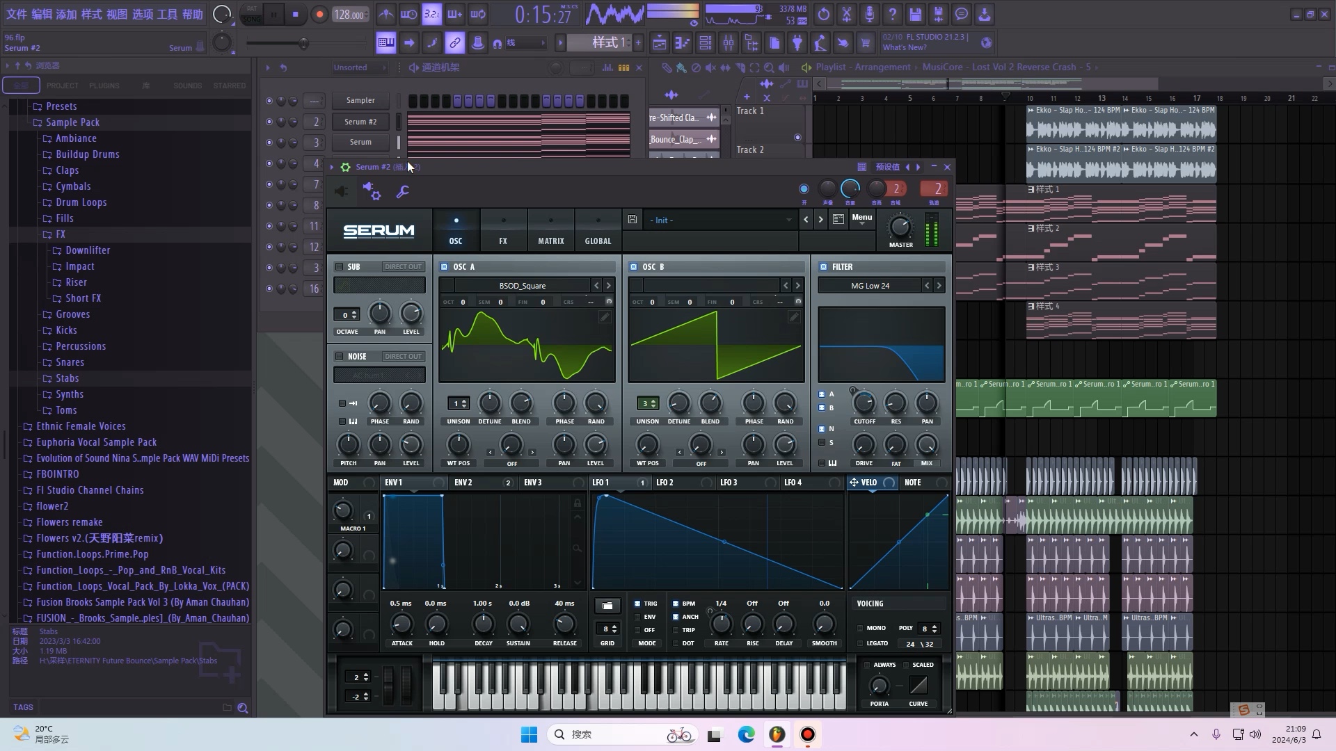
Task: Click the render/export audio icon
Action: (939, 14)
